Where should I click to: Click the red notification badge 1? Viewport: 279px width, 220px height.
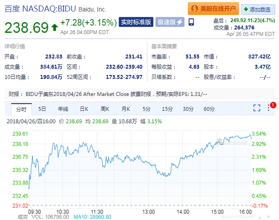click(x=273, y=105)
